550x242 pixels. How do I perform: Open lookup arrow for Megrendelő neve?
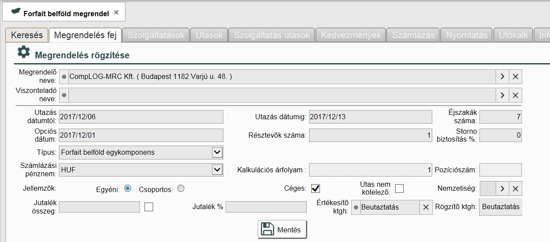[502, 77]
